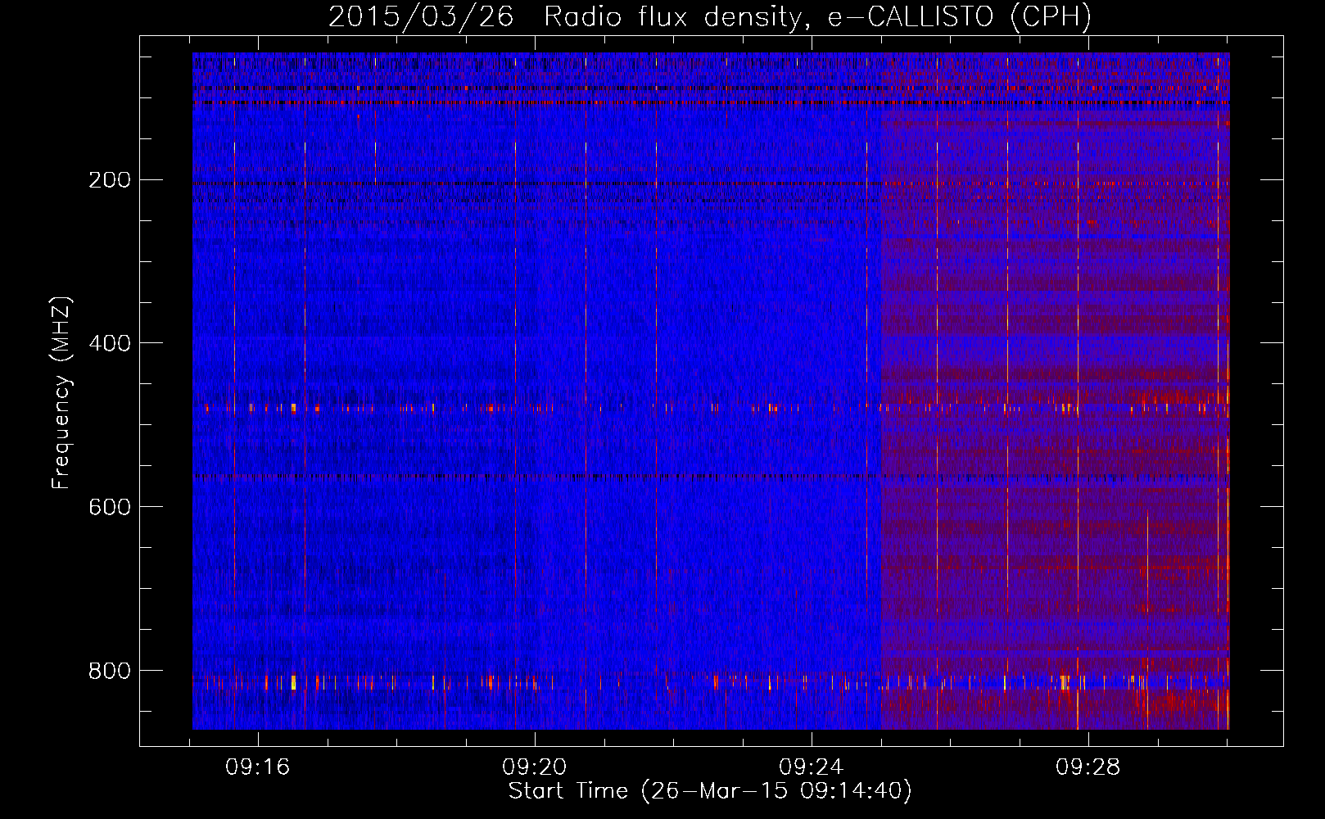Click the 09:16 time tick label
Image resolution: width=1325 pixels, height=819 pixels.
(x=258, y=767)
